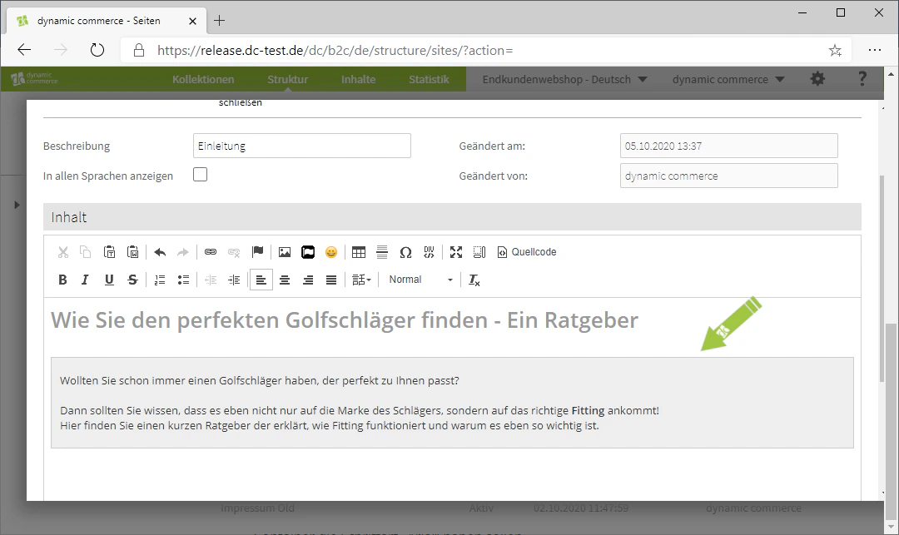Open the Struktur menu
This screenshot has height=535, width=899.
(287, 79)
